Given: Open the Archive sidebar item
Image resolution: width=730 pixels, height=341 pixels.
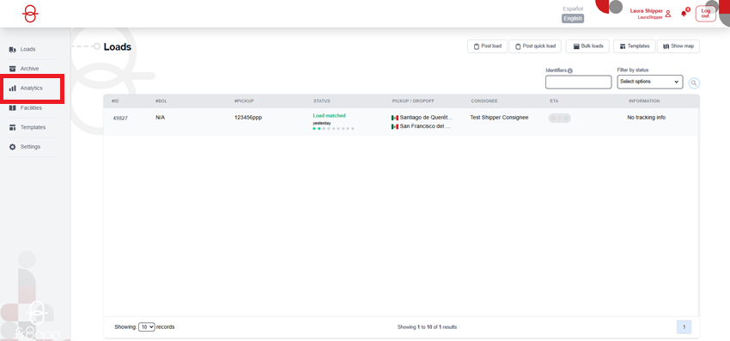Looking at the screenshot, I should pyautogui.click(x=30, y=69).
